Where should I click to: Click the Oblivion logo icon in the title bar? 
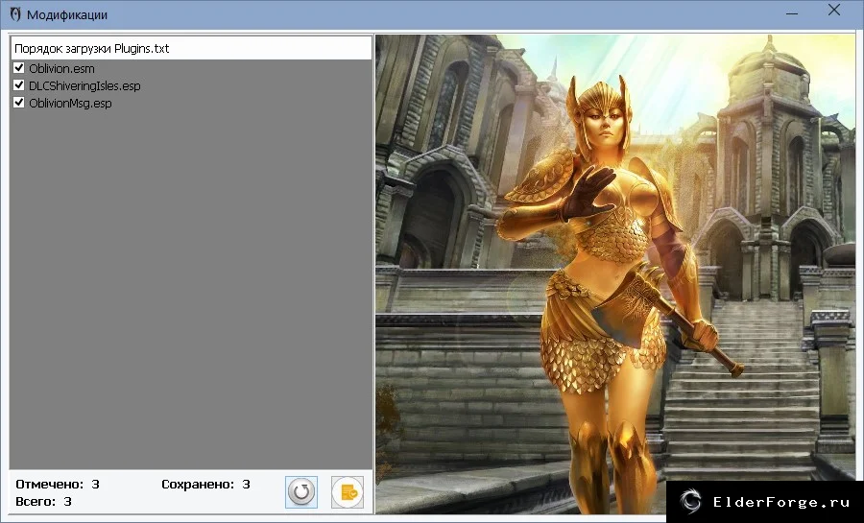tap(15, 13)
